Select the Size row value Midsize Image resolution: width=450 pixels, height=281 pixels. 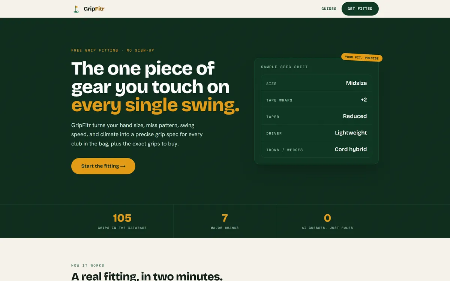pyautogui.click(x=356, y=83)
